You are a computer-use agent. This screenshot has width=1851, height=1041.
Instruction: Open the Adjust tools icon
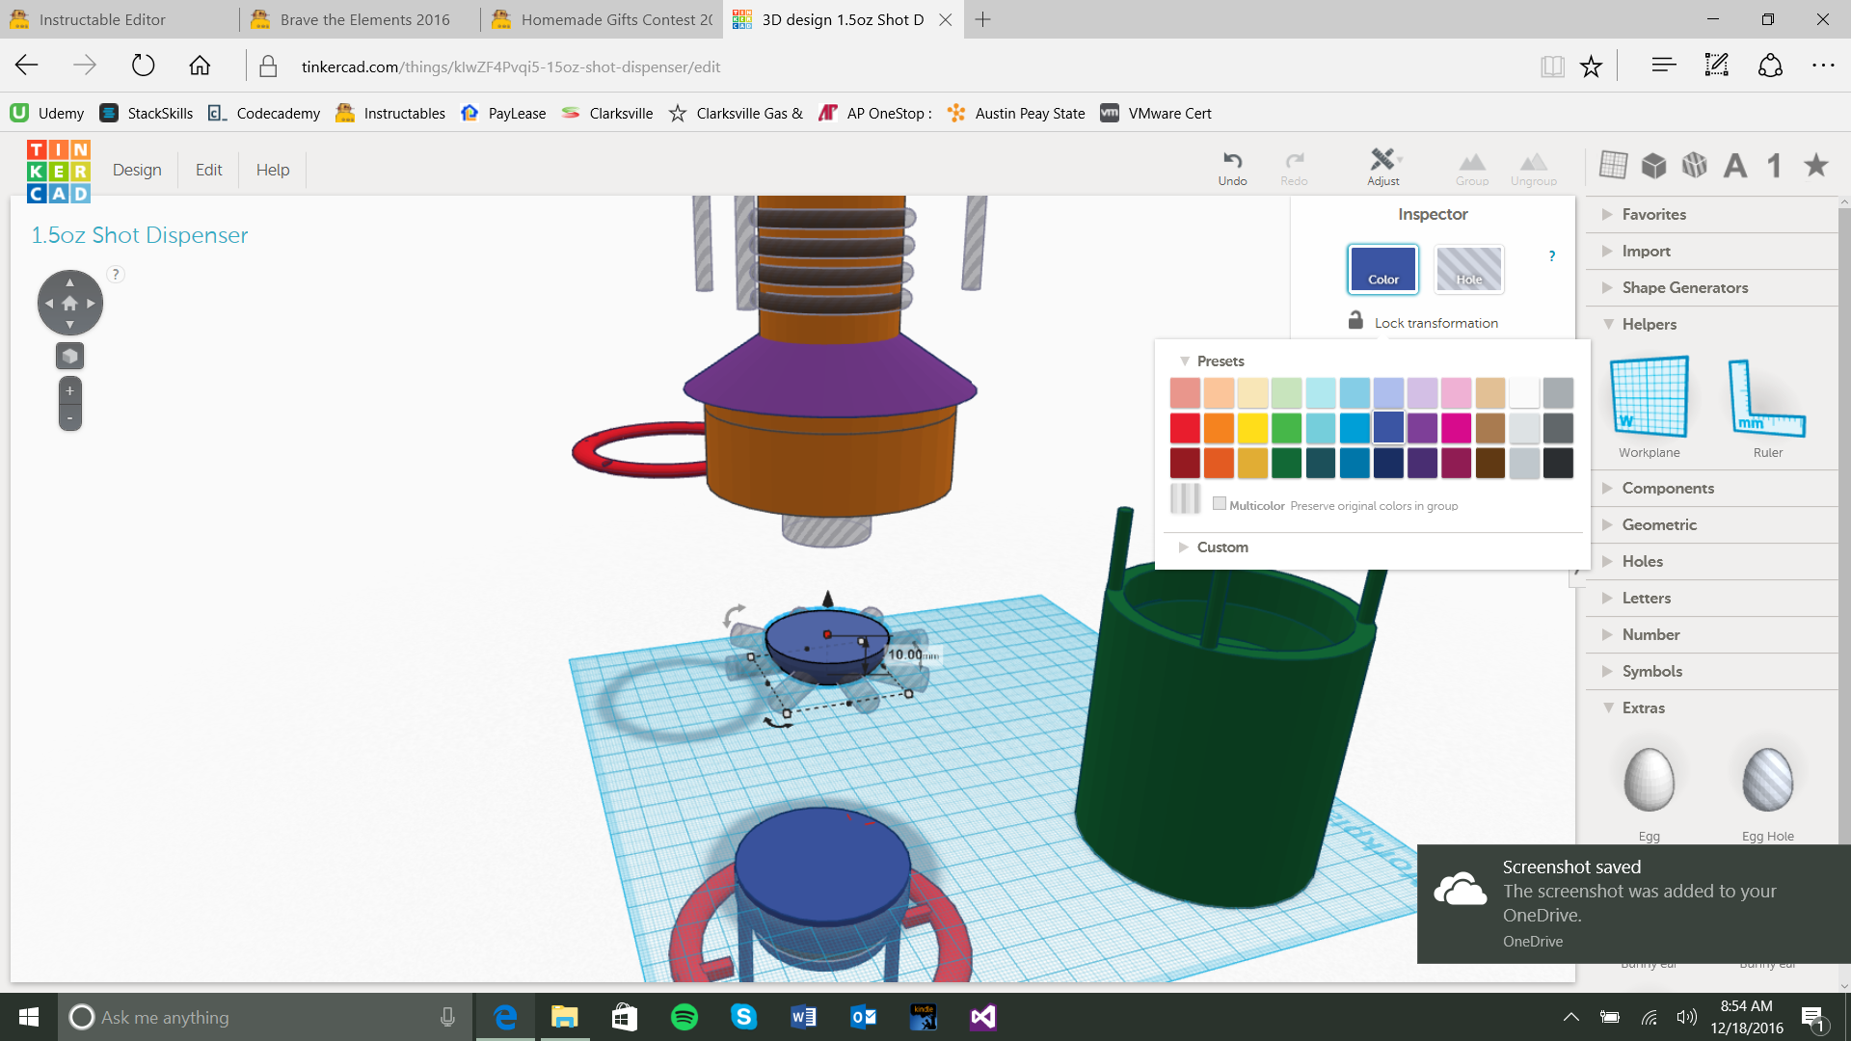point(1383,159)
